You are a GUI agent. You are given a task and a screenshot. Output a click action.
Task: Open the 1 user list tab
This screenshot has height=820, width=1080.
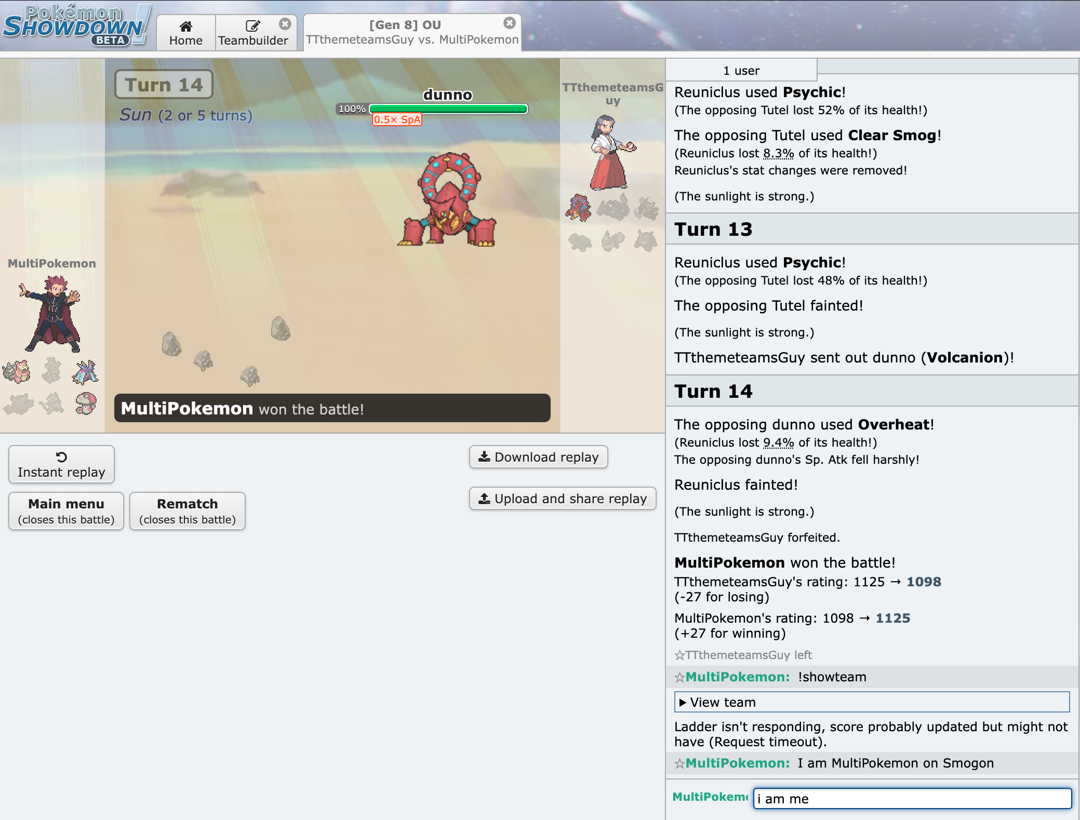point(741,70)
